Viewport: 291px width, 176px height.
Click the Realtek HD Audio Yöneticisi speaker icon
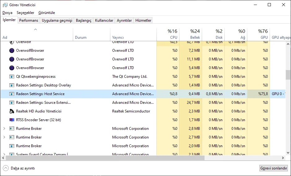coord(11,111)
